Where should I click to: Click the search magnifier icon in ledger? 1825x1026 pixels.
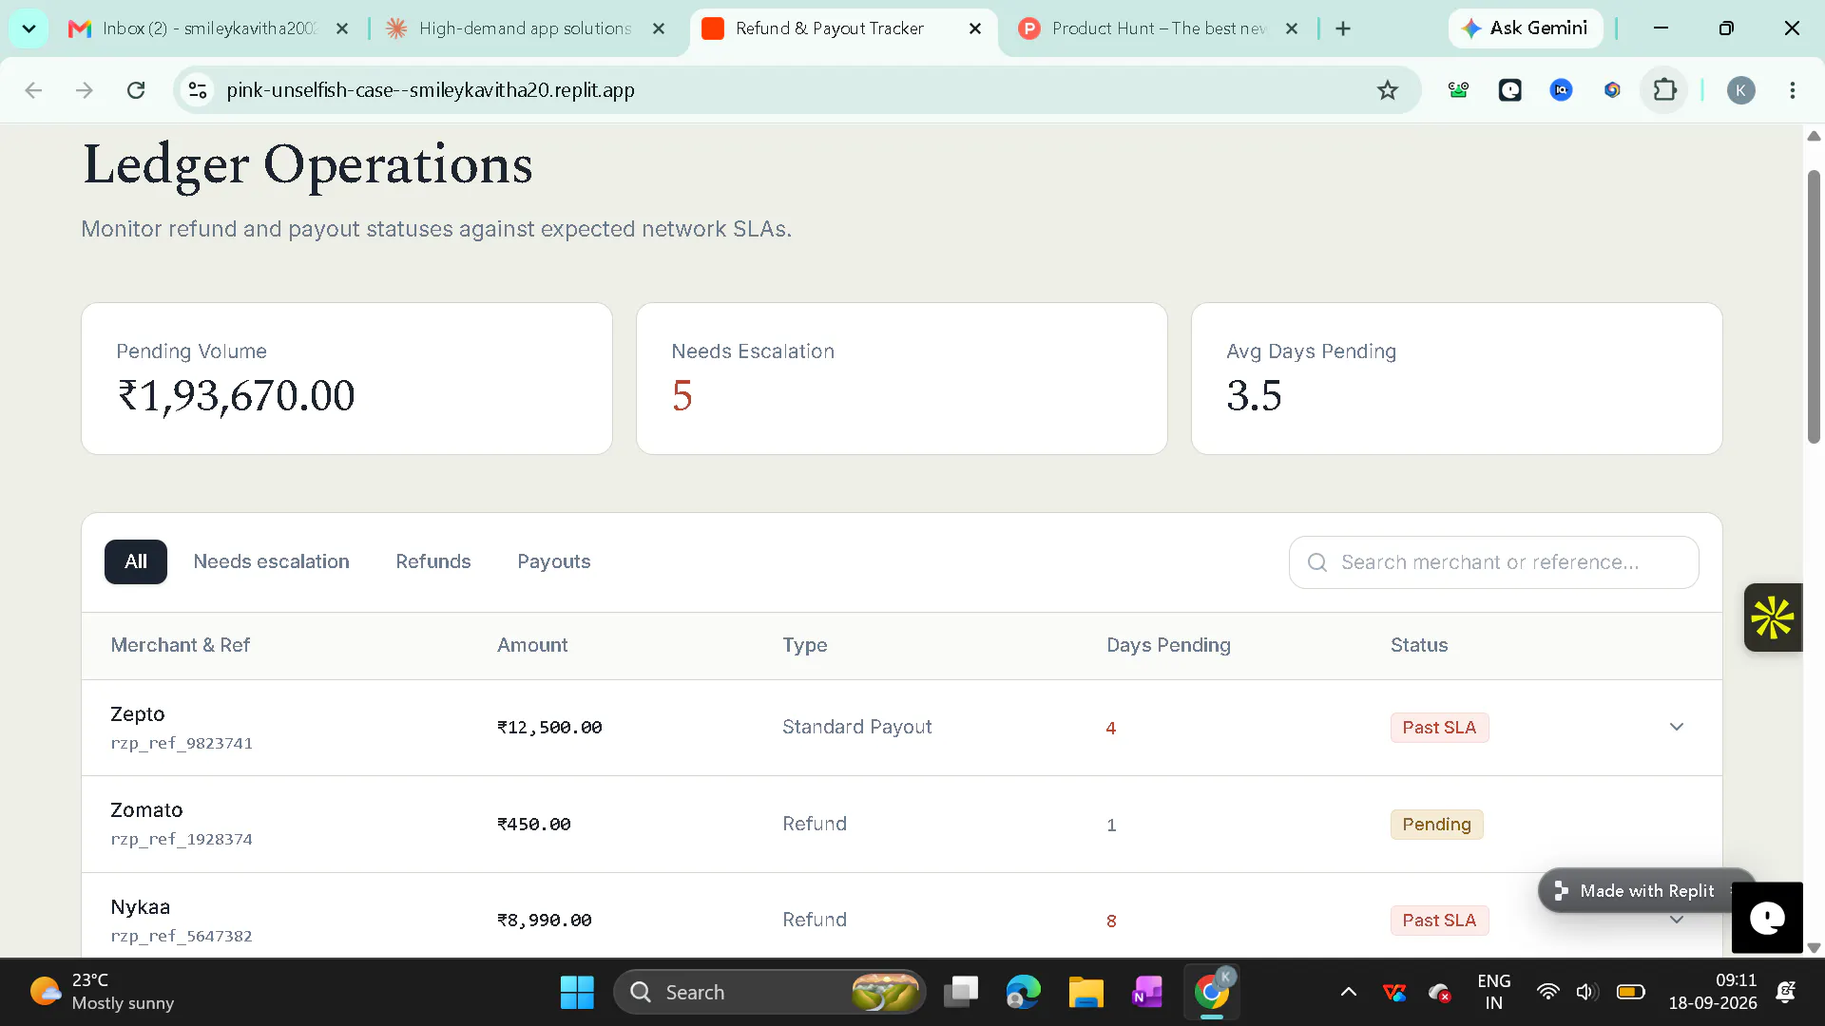click(x=1317, y=562)
